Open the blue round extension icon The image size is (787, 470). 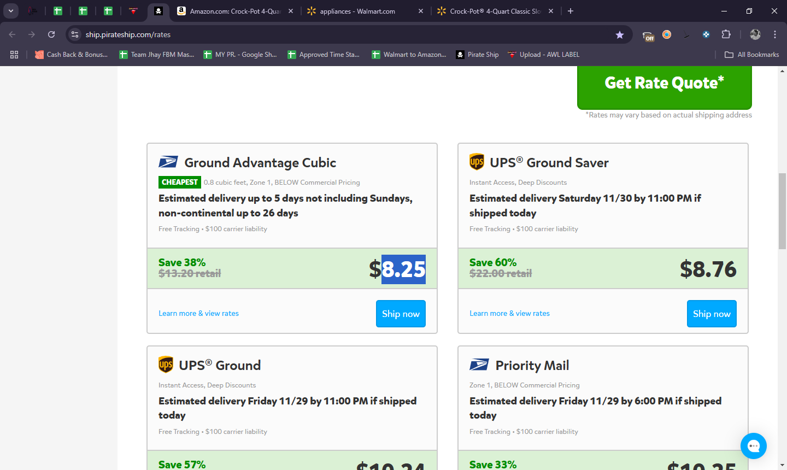(706, 34)
